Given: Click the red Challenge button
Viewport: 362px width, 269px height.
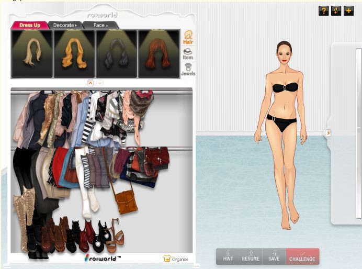Looking at the screenshot, I should point(302,256).
